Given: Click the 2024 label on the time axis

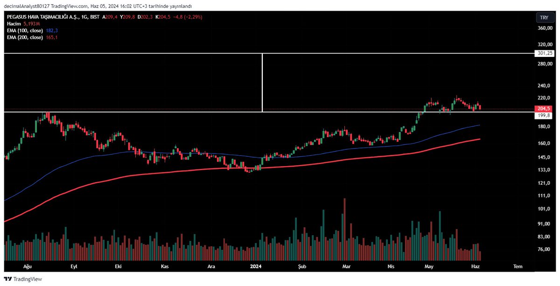Looking at the screenshot, I should 256,266.
